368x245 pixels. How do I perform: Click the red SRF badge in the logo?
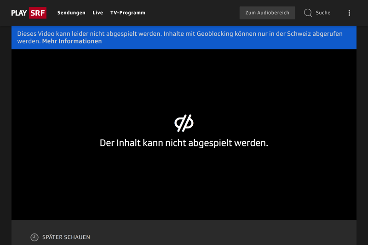38,13
